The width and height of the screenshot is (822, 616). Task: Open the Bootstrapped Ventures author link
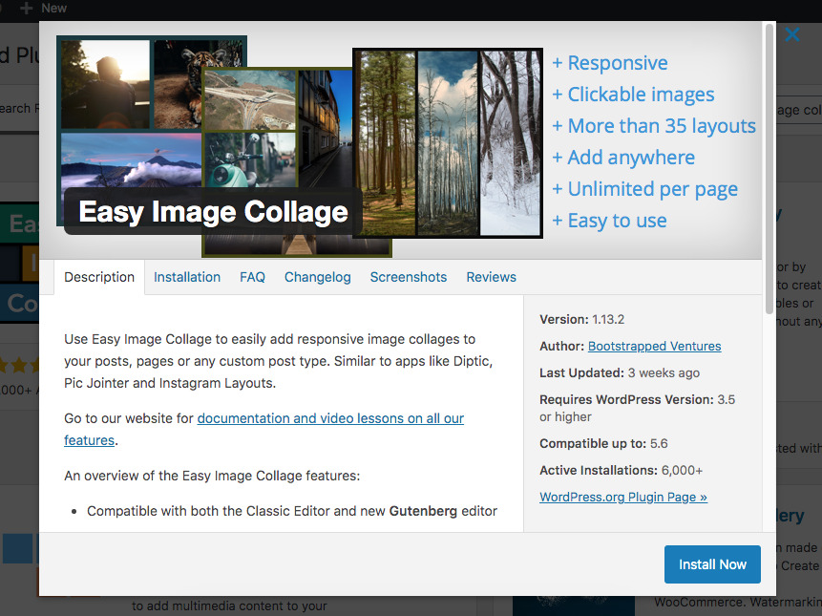click(x=654, y=346)
